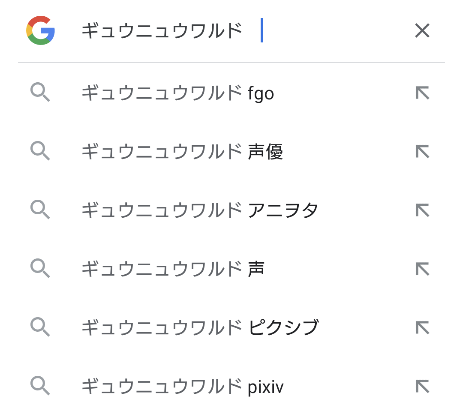This screenshot has height=420, width=463.
Task: Insert the アニヲタ suggestion using its arrow icon
Action: point(422,210)
